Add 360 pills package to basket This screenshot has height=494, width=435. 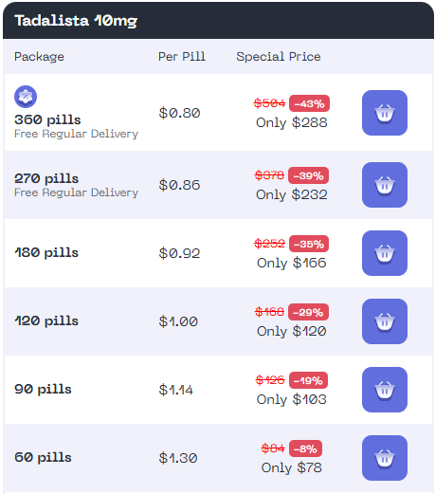[385, 113]
